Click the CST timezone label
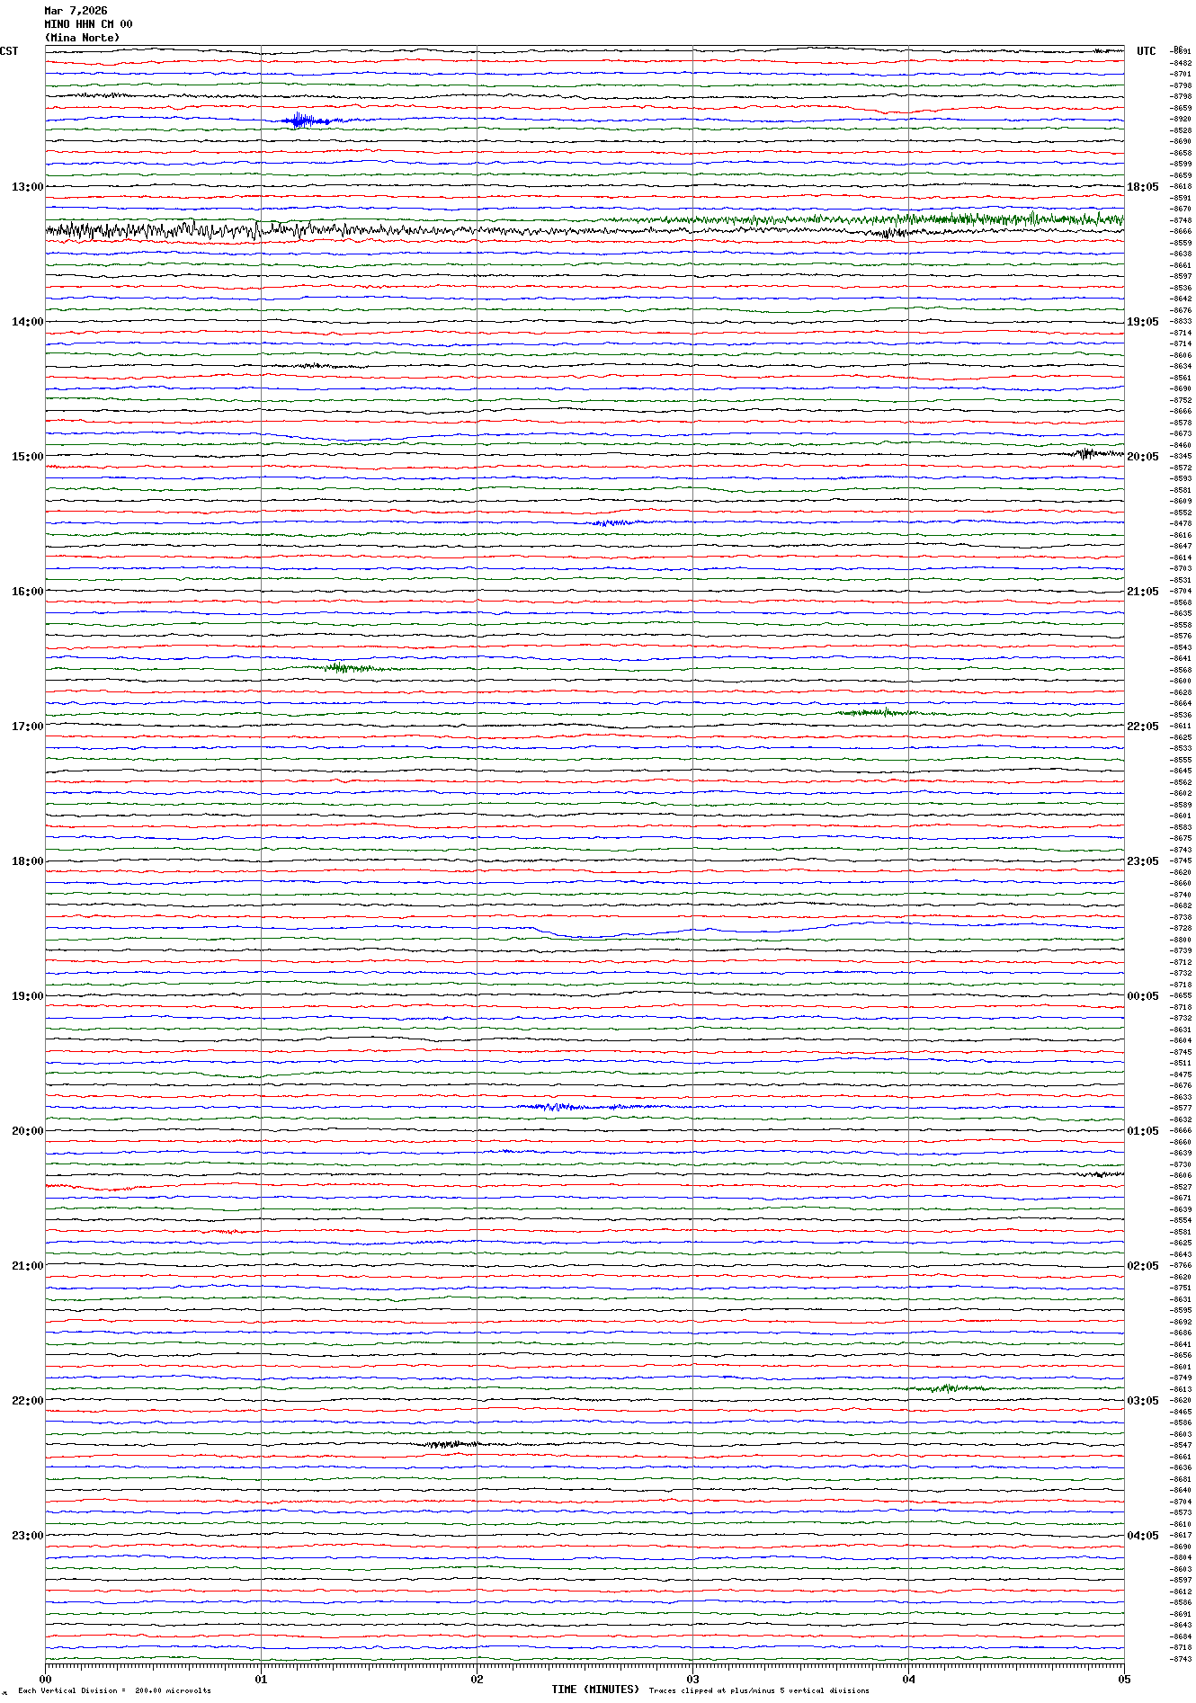Screen dimensions: 1196x1703 tap(9, 51)
